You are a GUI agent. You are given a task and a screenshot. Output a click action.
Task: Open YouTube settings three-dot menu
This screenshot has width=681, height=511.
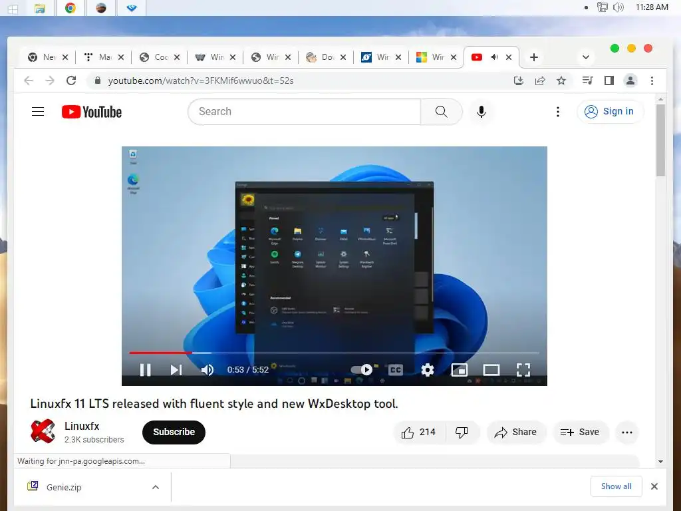pos(558,112)
